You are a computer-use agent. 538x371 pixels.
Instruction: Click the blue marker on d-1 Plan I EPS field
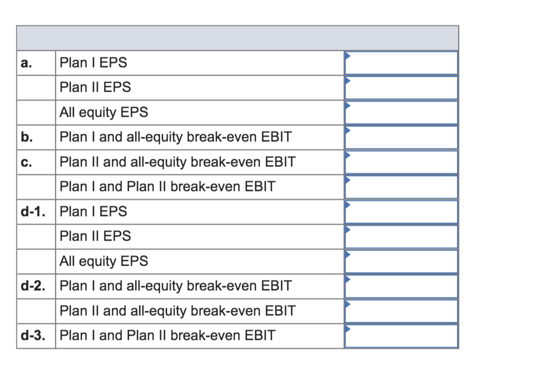click(347, 205)
